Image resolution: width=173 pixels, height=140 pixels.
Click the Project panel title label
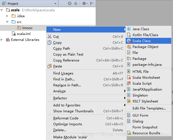click(x=13, y=4)
